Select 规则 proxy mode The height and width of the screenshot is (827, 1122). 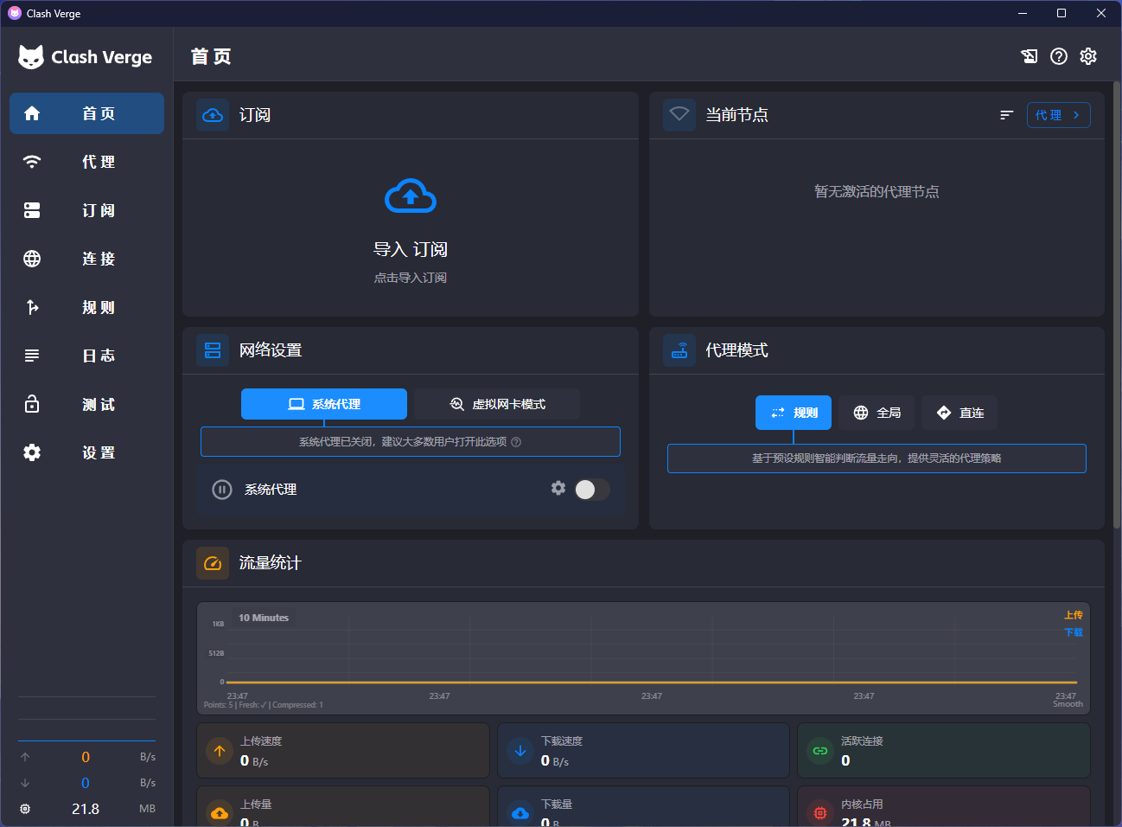794,413
